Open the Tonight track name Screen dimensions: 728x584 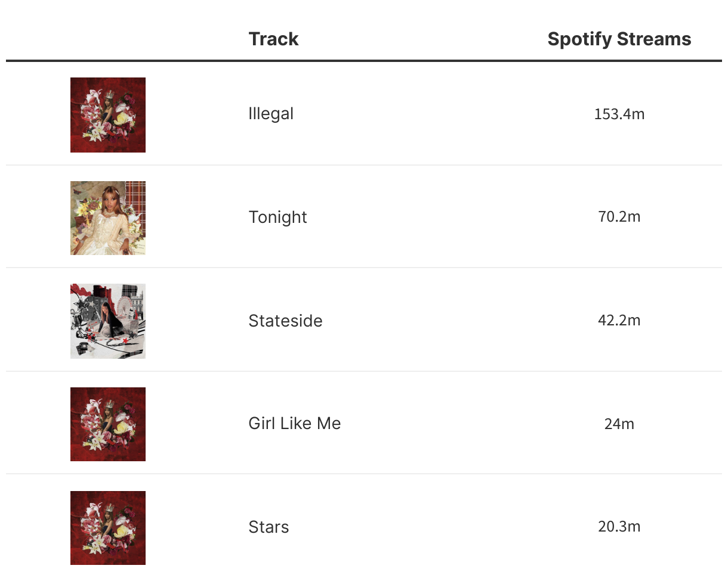pos(277,218)
